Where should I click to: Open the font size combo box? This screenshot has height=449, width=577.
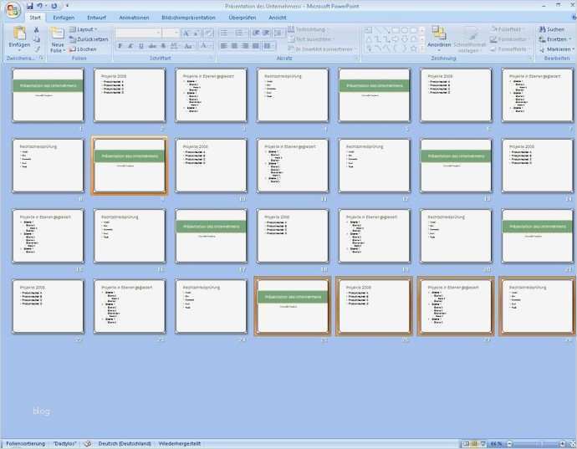point(171,33)
